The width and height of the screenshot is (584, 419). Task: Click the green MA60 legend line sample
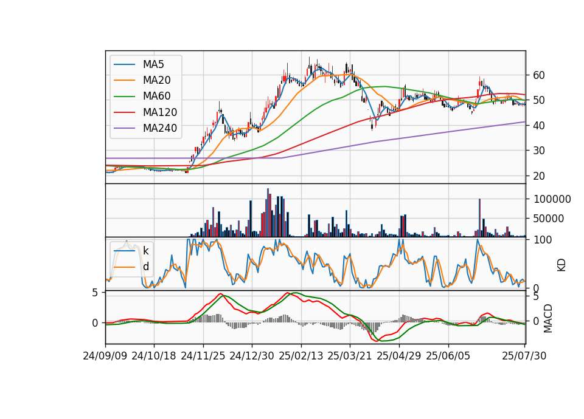pos(124,97)
